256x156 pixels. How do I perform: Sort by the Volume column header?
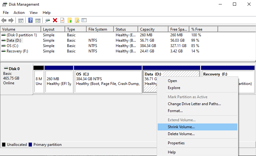coord(21,29)
